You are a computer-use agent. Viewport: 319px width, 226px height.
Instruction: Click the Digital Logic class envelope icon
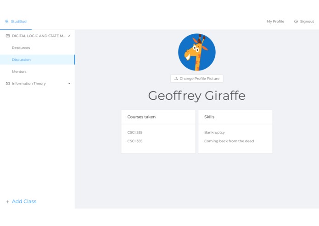pyautogui.click(x=8, y=36)
